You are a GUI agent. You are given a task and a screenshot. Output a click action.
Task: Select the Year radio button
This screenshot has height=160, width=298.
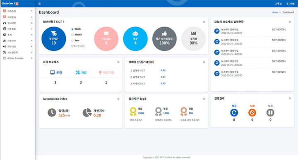click(x=72, y=41)
